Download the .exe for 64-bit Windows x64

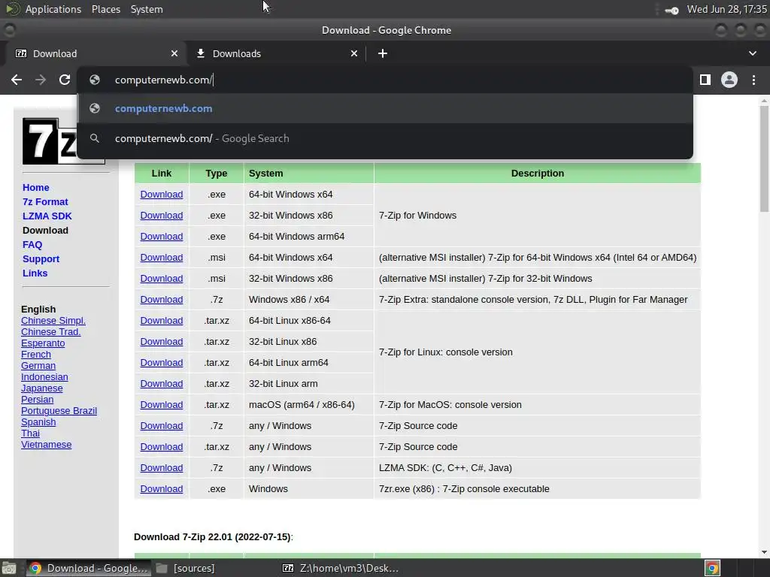click(162, 195)
